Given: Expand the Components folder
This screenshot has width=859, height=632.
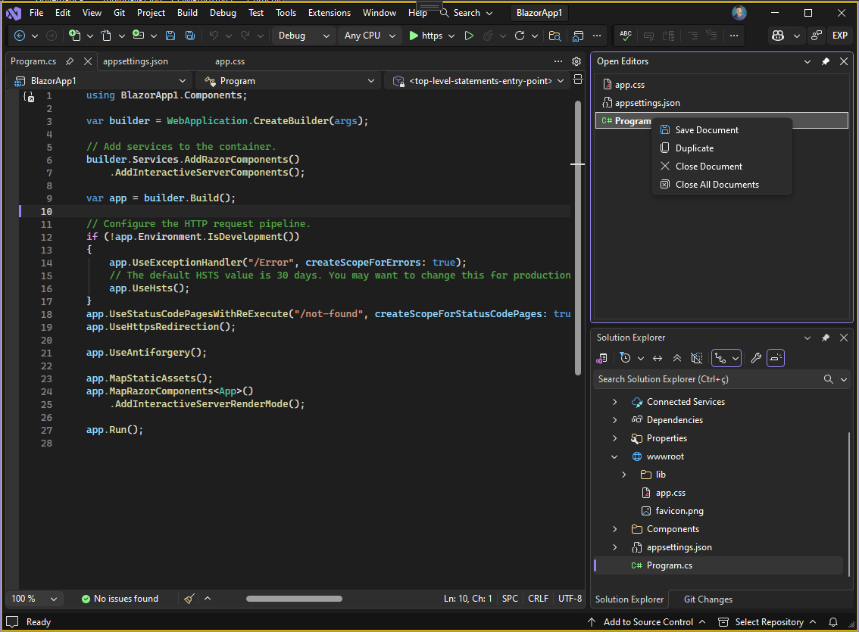Looking at the screenshot, I should 614,529.
